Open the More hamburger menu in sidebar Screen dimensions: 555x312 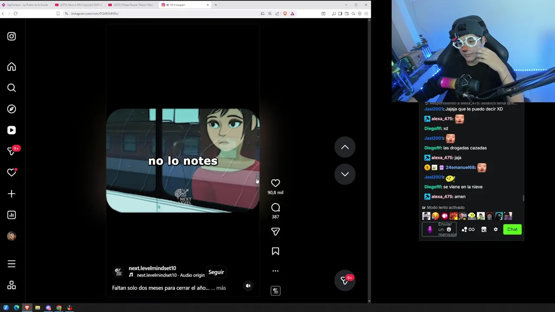(x=12, y=264)
